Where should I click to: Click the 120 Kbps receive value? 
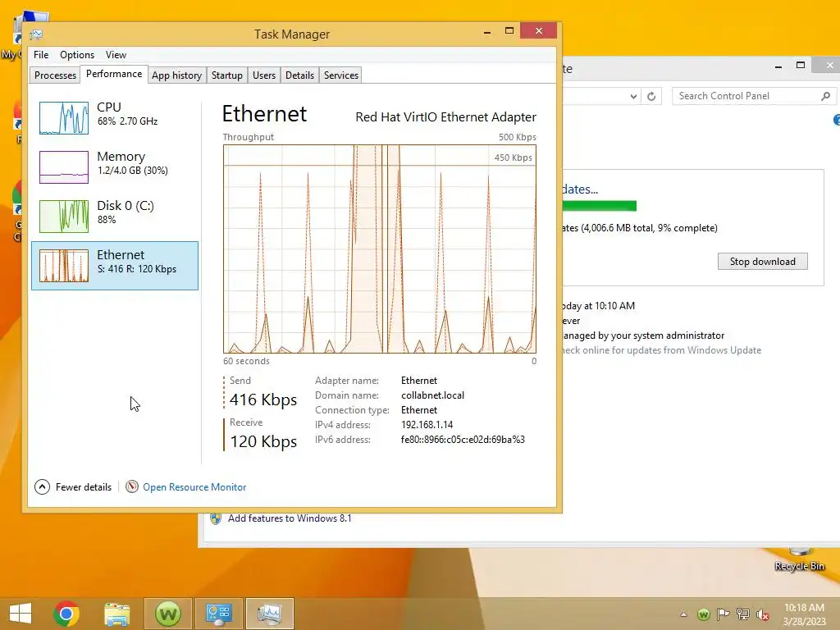[263, 441]
